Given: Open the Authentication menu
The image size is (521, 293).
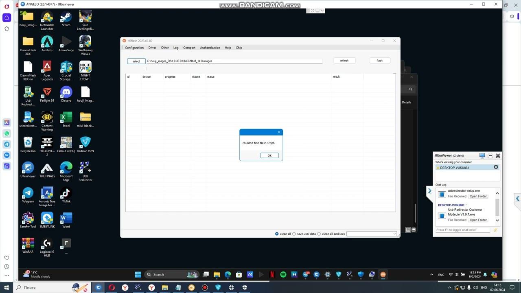Looking at the screenshot, I should pos(210,48).
